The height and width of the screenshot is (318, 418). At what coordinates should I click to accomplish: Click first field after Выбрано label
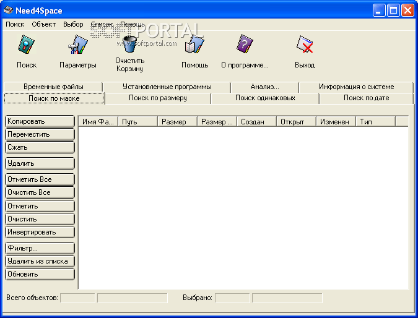(232, 298)
